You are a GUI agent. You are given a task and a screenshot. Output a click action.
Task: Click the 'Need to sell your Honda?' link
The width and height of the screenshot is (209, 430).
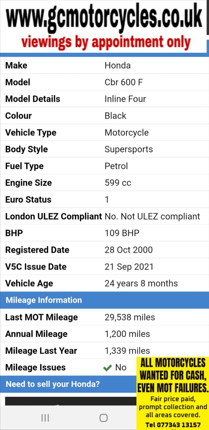point(52,384)
